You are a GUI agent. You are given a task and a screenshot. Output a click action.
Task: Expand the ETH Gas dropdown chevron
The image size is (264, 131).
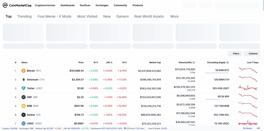point(145,128)
